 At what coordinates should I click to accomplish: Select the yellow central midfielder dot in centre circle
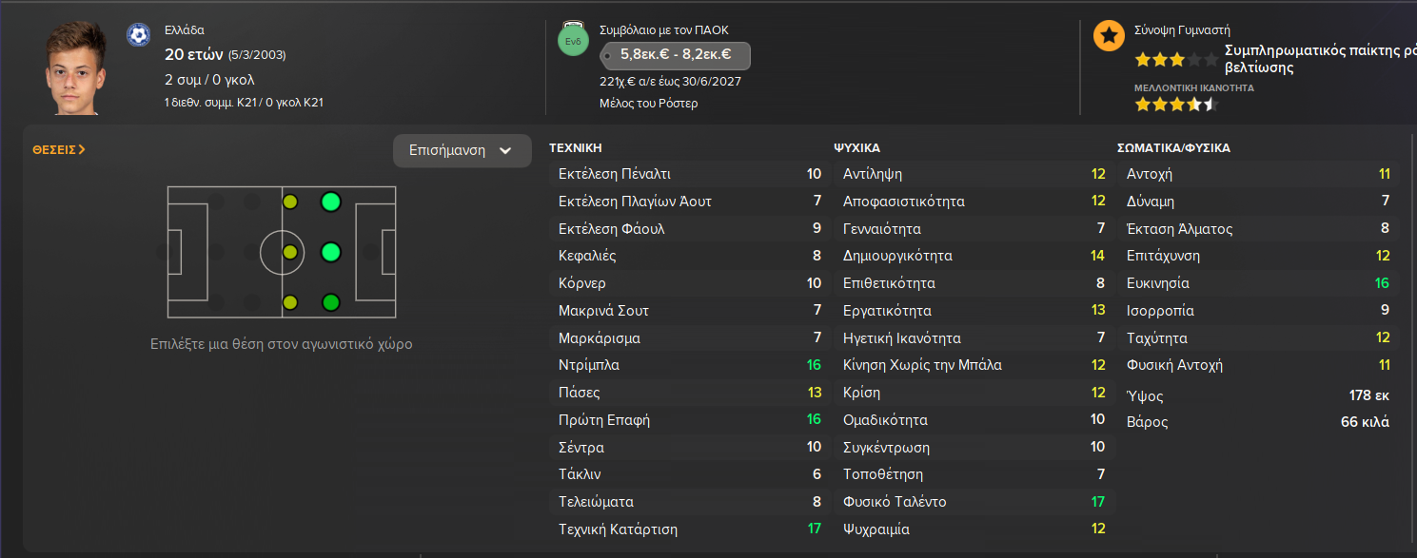pos(290,252)
